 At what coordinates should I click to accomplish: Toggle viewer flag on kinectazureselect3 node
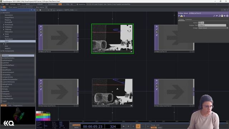pyautogui.click(x=157, y=81)
